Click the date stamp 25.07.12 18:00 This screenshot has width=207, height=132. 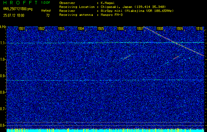pos(14,16)
